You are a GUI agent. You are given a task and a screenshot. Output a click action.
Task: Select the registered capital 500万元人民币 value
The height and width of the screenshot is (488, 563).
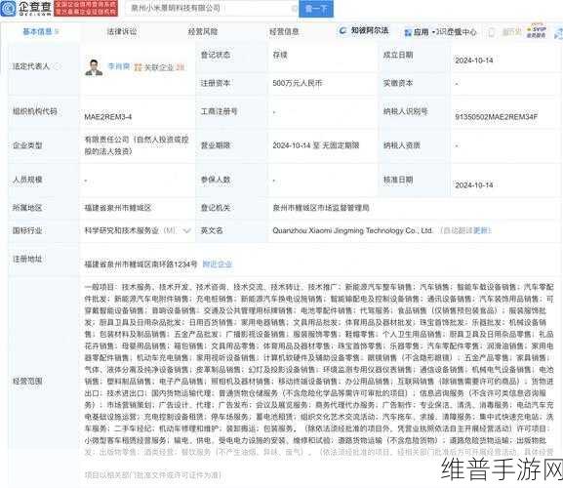point(298,83)
